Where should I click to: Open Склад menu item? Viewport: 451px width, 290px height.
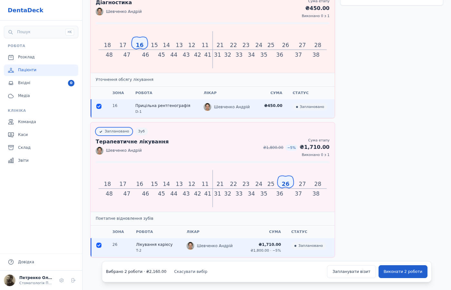(41, 148)
